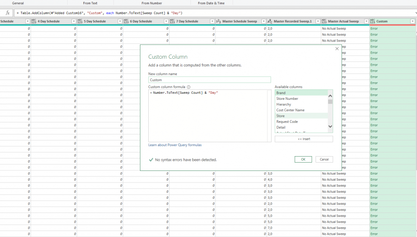This screenshot has height=237, width=417.
Task: Open filter dropdown for Master Schedule Sweep
Action: coord(264,21)
